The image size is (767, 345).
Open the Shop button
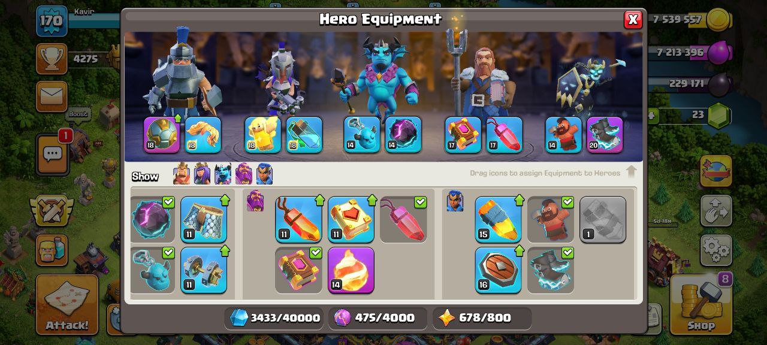(700, 304)
